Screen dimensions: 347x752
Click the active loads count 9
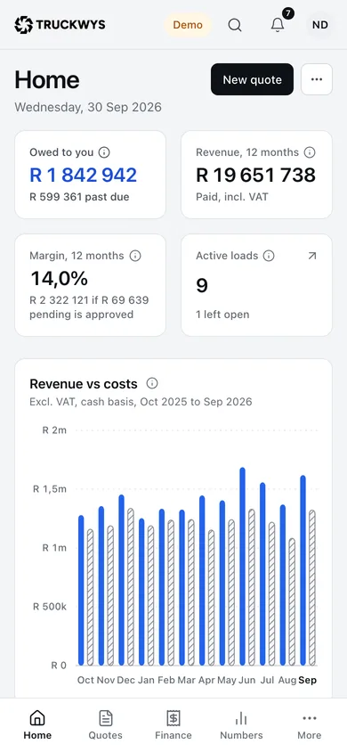click(x=202, y=286)
